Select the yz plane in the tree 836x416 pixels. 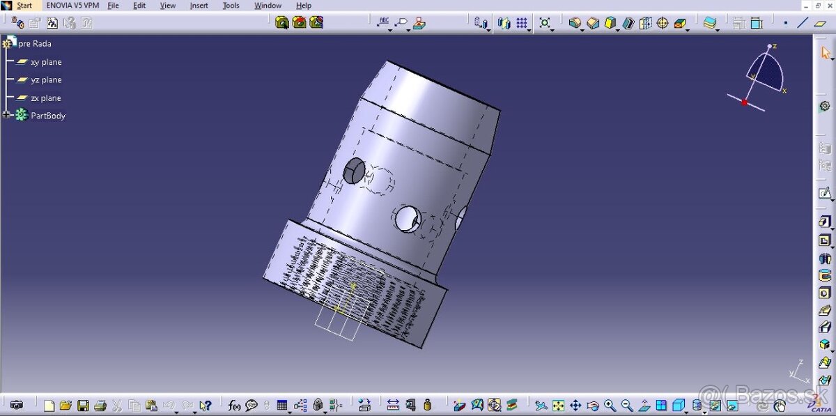tap(45, 79)
